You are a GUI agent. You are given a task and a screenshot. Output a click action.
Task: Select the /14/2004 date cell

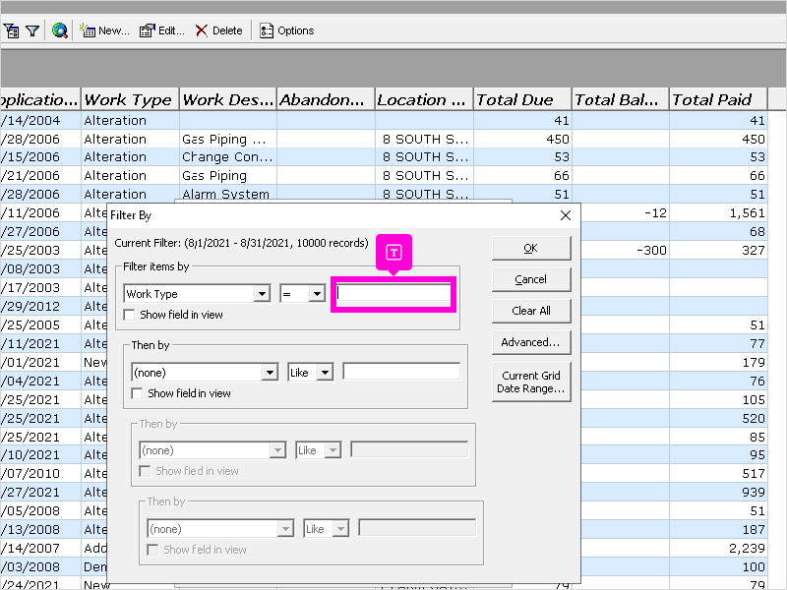[x=40, y=120]
